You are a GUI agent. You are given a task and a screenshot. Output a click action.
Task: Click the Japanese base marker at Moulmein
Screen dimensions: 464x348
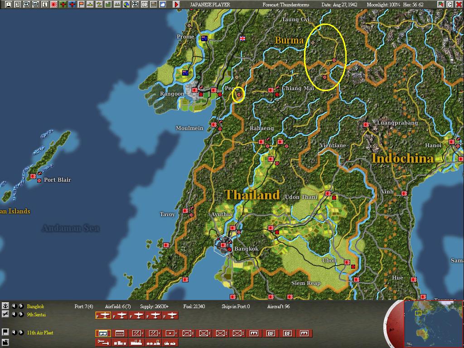pyautogui.click(x=214, y=125)
